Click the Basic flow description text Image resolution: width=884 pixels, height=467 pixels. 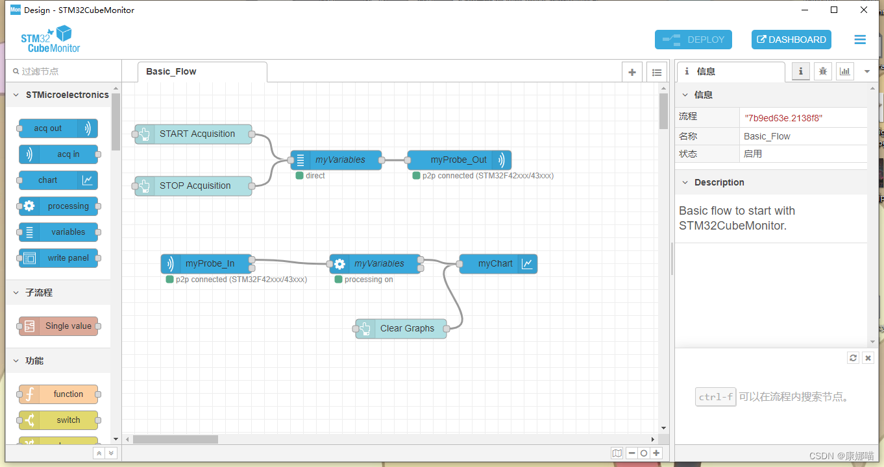tap(737, 219)
